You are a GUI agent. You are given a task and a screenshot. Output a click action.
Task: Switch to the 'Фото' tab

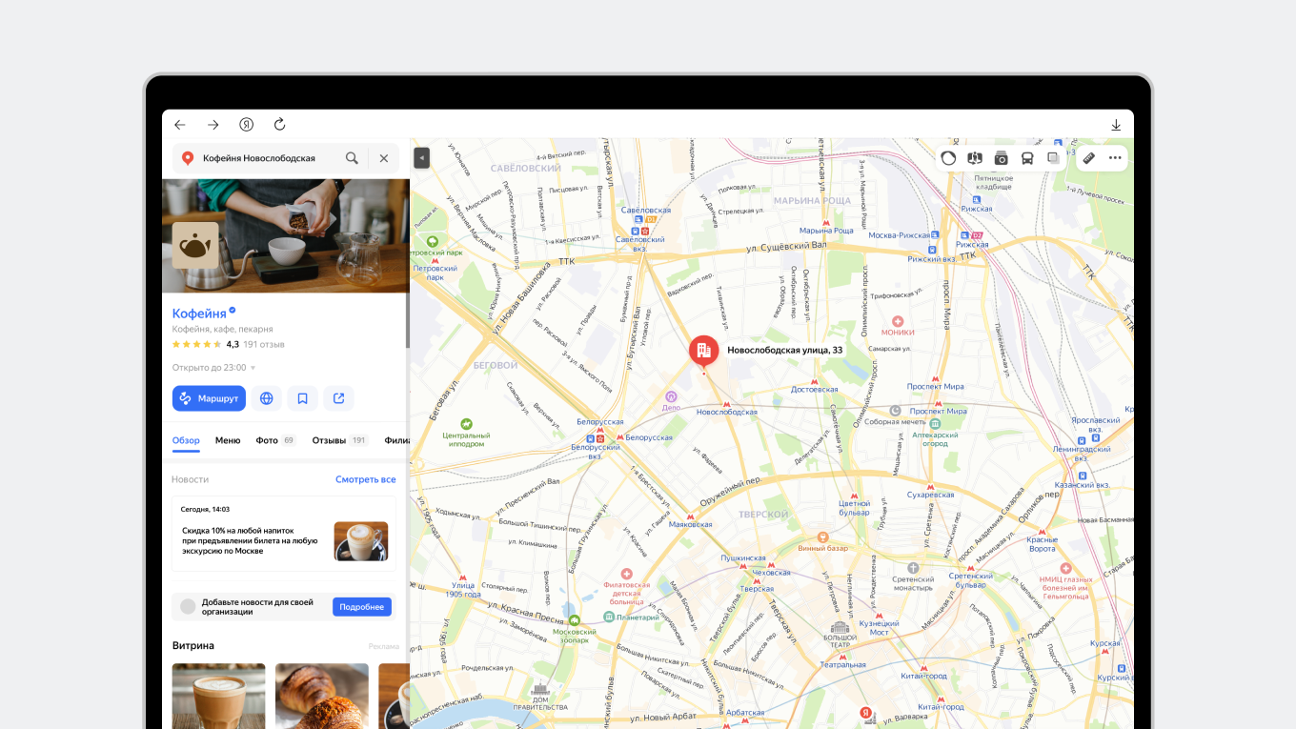click(x=275, y=440)
